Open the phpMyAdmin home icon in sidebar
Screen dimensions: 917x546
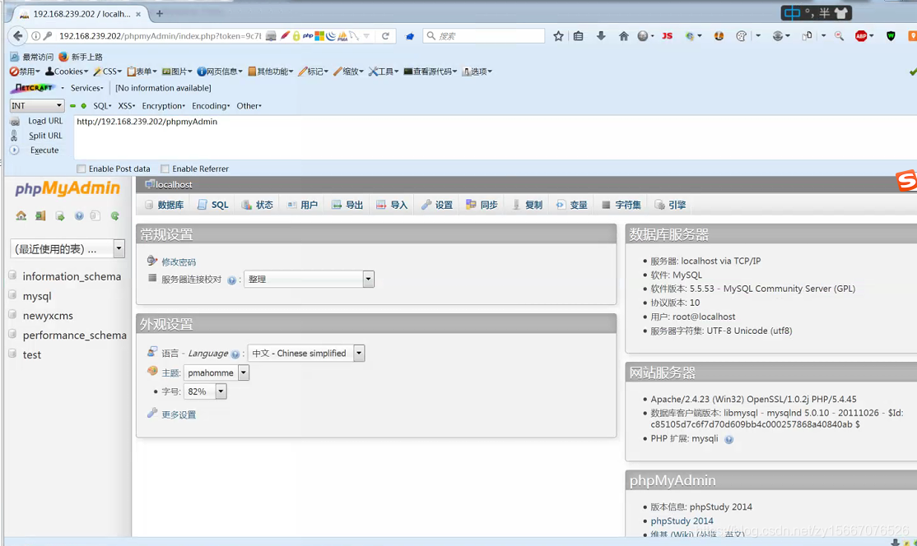(21, 216)
